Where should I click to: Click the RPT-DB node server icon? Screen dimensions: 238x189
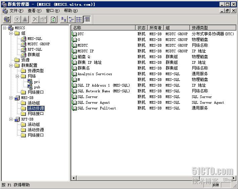17,119
